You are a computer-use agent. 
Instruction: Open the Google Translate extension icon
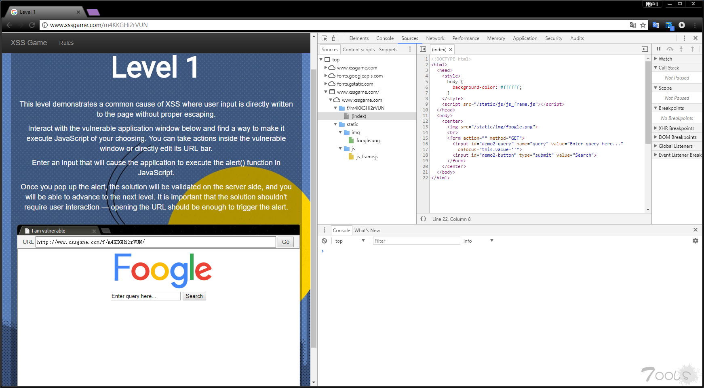coord(656,25)
